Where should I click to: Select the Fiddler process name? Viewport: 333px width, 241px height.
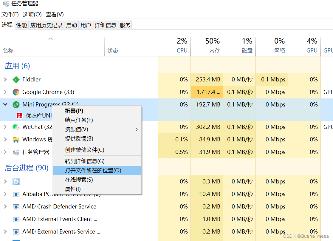point(31,79)
